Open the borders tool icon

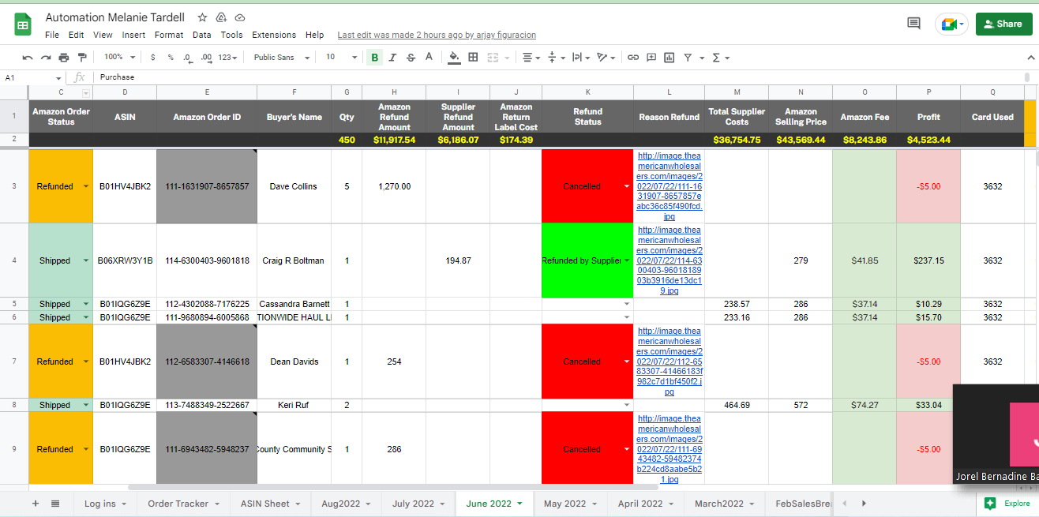(473, 57)
